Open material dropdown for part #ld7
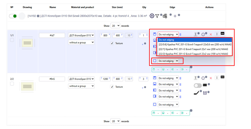The height and width of the screenshot is (129, 251). tap(81, 35)
